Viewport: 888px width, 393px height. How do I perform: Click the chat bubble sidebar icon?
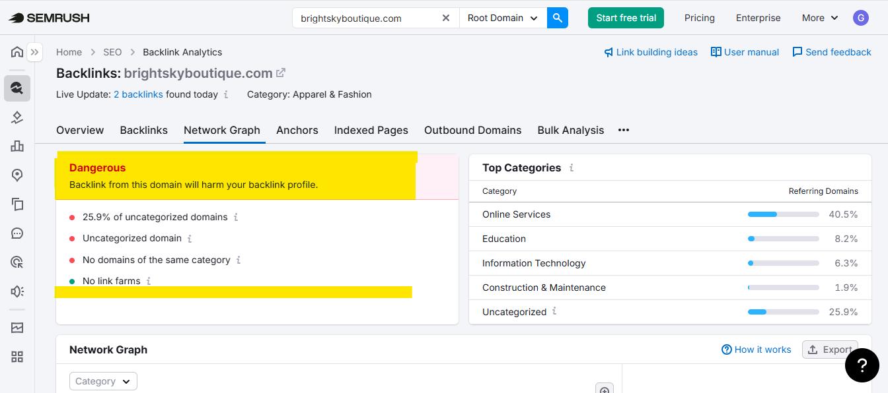click(x=17, y=233)
